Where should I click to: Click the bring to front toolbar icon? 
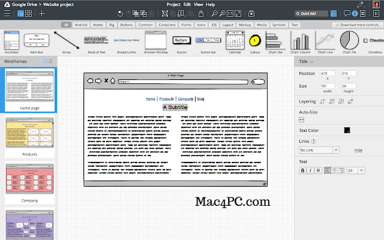[181, 13]
